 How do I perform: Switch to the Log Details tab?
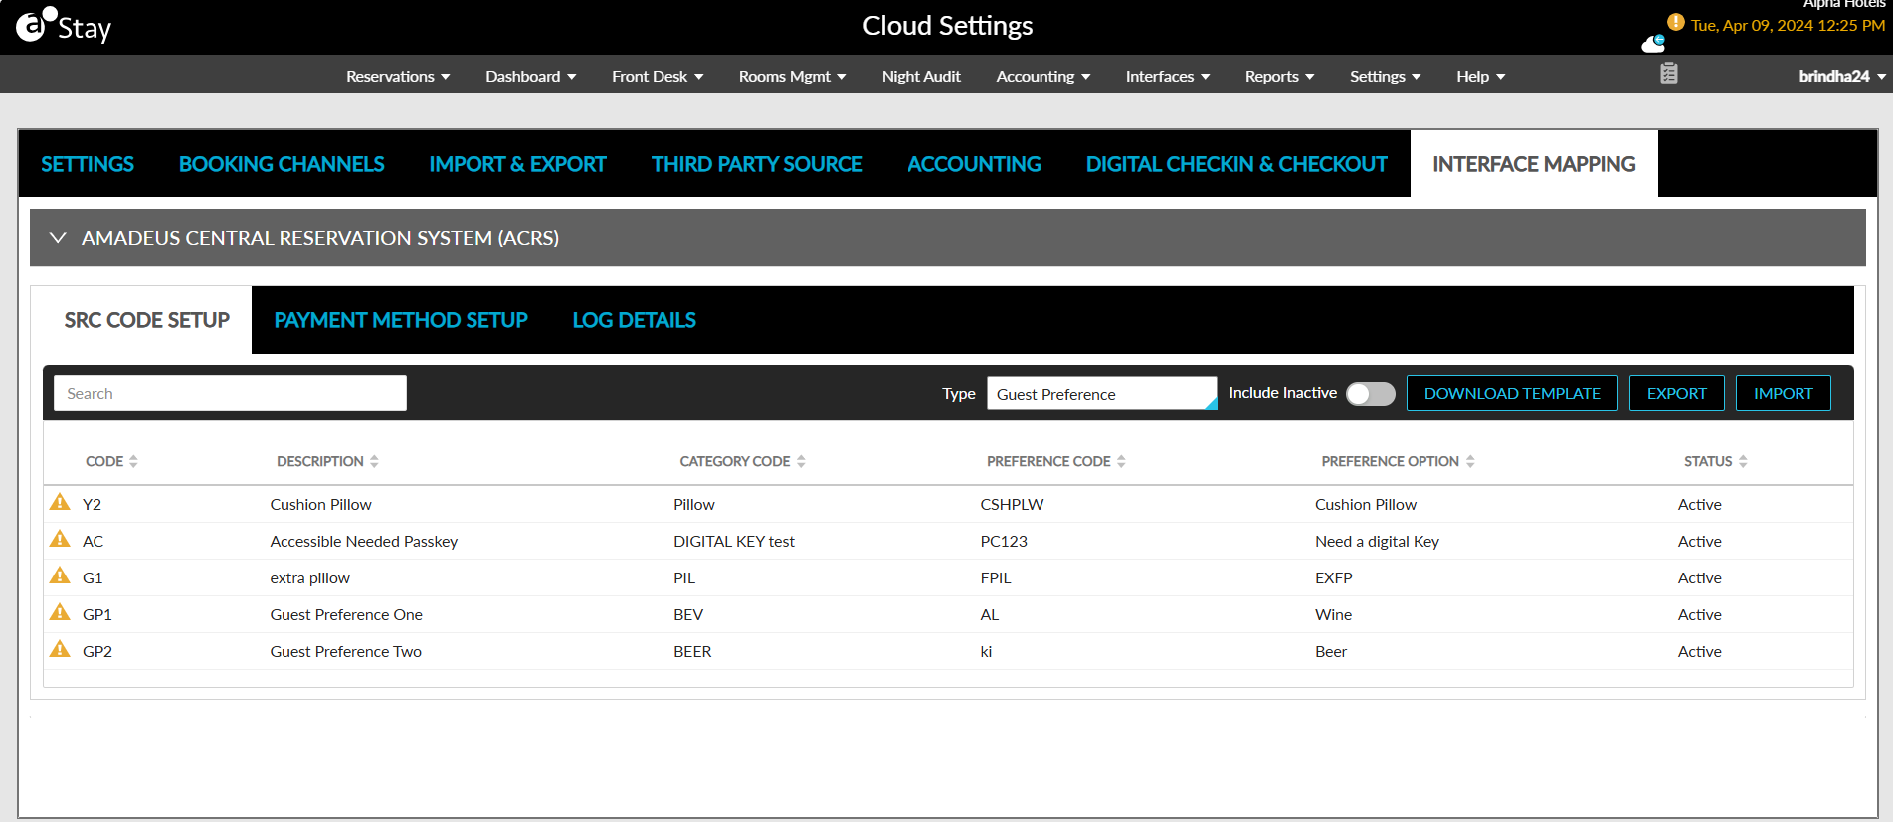(x=634, y=320)
